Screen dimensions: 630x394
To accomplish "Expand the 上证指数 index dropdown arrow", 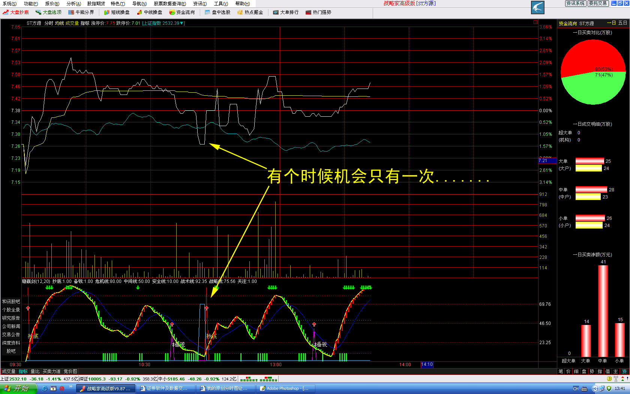I will tap(182, 23).
